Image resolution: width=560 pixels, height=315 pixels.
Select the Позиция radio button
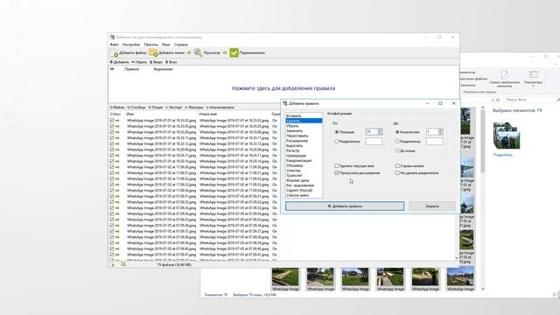[336, 132]
